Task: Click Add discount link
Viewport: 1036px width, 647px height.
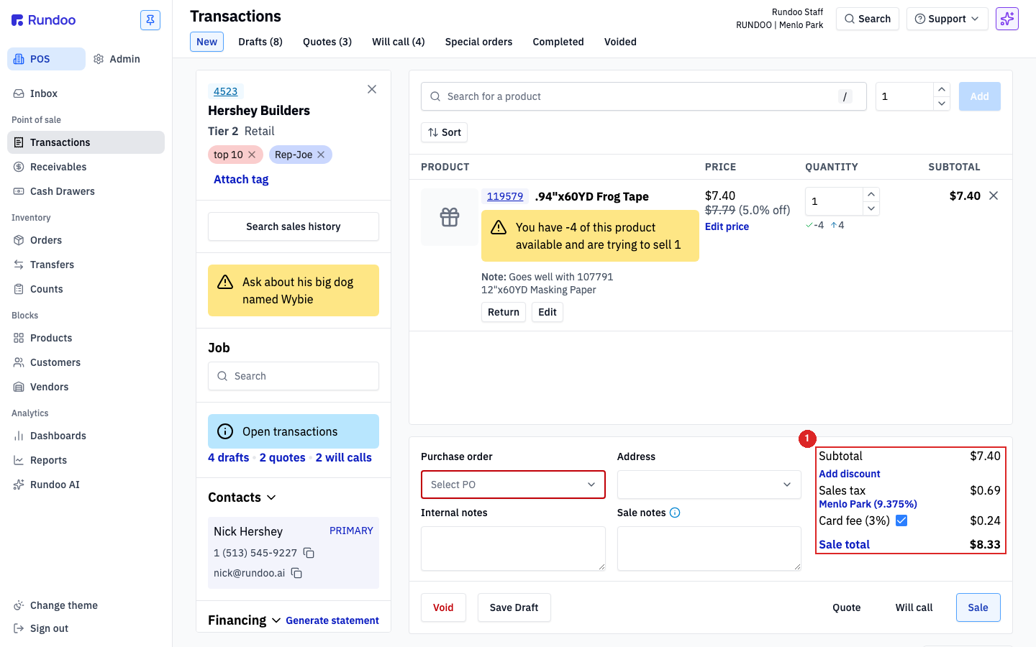Action: pyautogui.click(x=850, y=474)
